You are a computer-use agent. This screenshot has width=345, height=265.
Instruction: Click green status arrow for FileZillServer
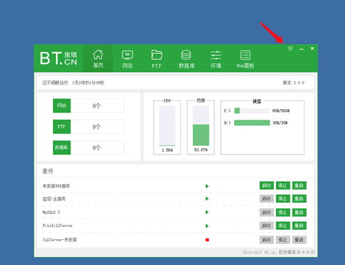point(207,226)
